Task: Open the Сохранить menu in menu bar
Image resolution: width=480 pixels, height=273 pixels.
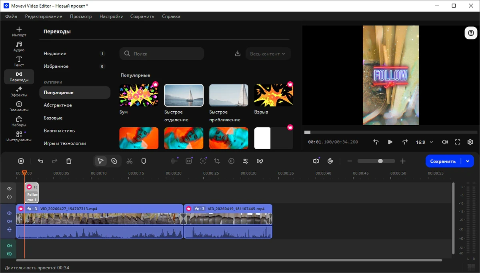Action: coord(142,16)
